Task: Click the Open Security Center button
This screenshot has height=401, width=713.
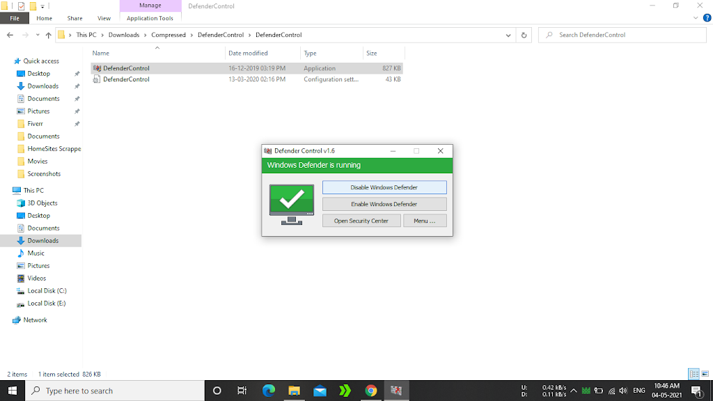Action: pos(361,221)
